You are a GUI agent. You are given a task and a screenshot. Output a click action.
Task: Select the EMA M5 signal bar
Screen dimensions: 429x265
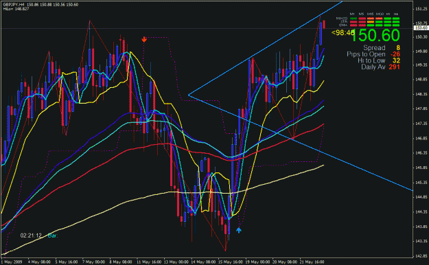point(362,25)
